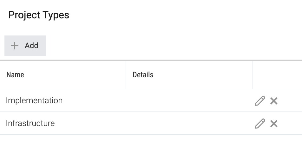Image resolution: width=302 pixels, height=159 pixels.
Task: Open the pencil editor for Infrastructure
Action: [260, 124]
